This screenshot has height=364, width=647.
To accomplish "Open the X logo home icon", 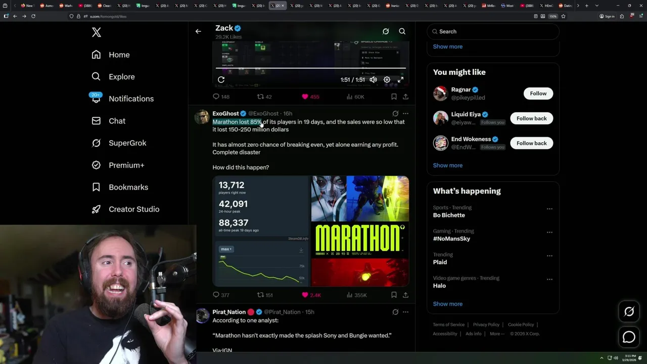I will (x=96, y=32).
